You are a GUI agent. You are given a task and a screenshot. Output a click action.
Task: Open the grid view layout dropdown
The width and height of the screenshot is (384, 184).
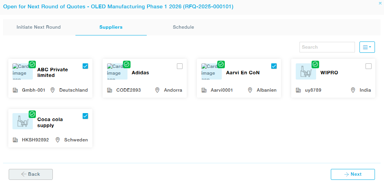367,47
